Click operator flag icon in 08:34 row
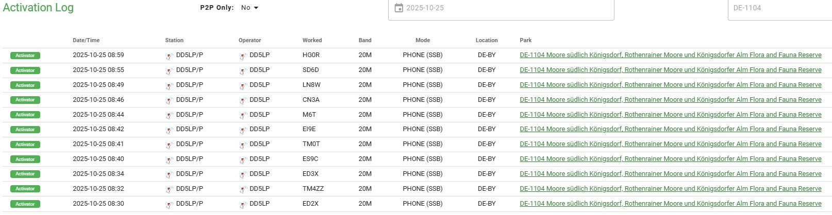Screen dimensions: 832x215 242,175
